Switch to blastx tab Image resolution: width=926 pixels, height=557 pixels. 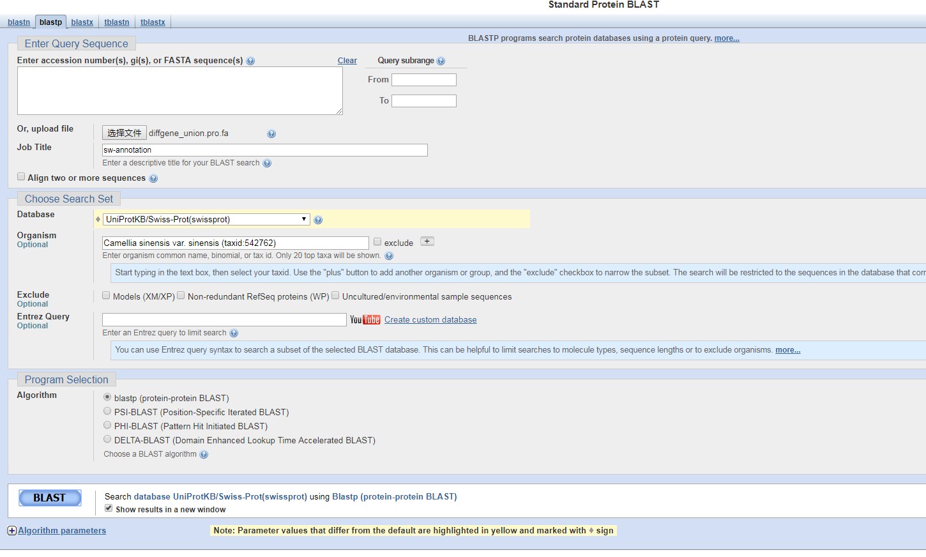(x=82, y=22)
